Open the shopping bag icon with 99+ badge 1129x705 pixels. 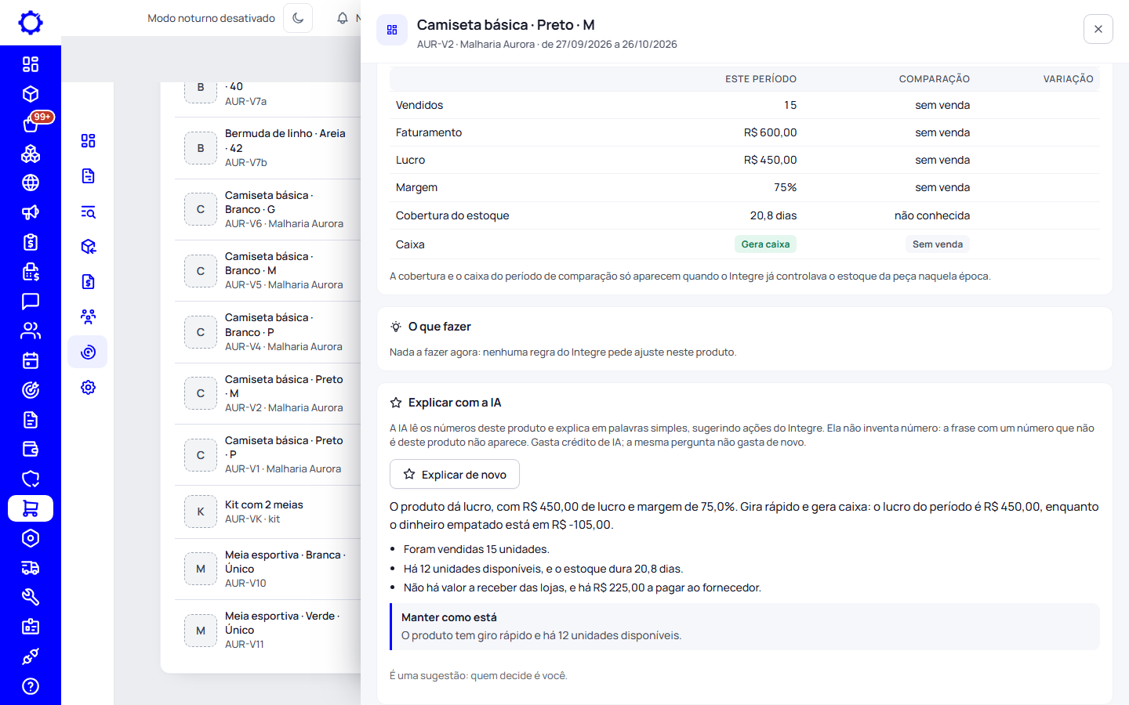tap(31, 124)
